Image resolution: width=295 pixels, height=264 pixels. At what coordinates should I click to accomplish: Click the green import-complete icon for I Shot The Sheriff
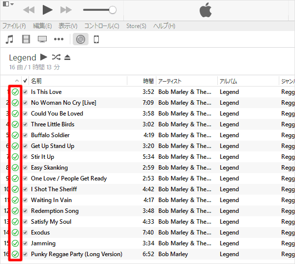pos(15,189)
